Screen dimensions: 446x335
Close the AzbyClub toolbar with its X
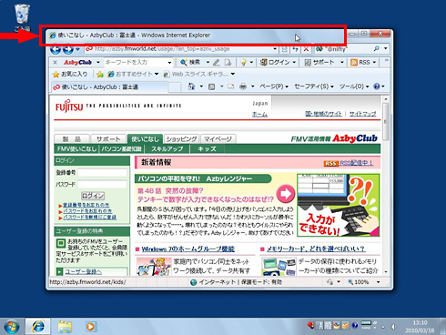coord(55,63)
